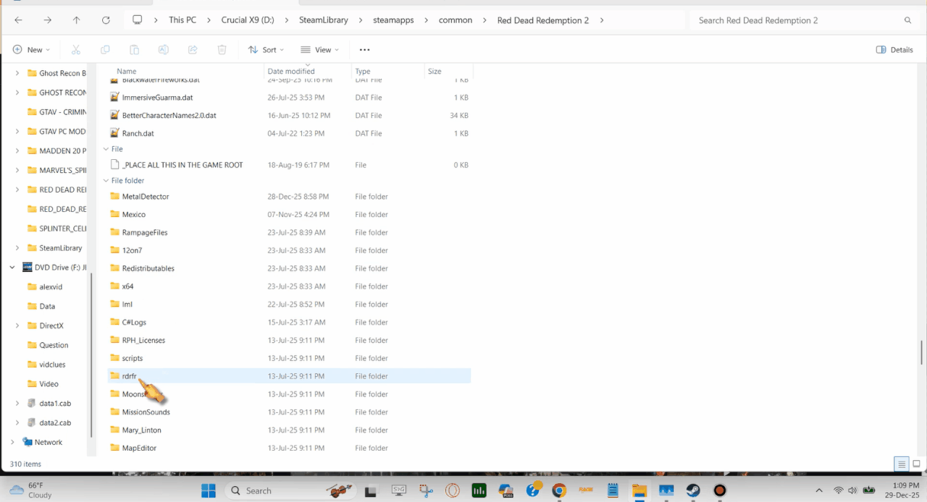Screen dimensions: 927x502
Task: Open Steam from the taskbar
Action: click(693, 490)
